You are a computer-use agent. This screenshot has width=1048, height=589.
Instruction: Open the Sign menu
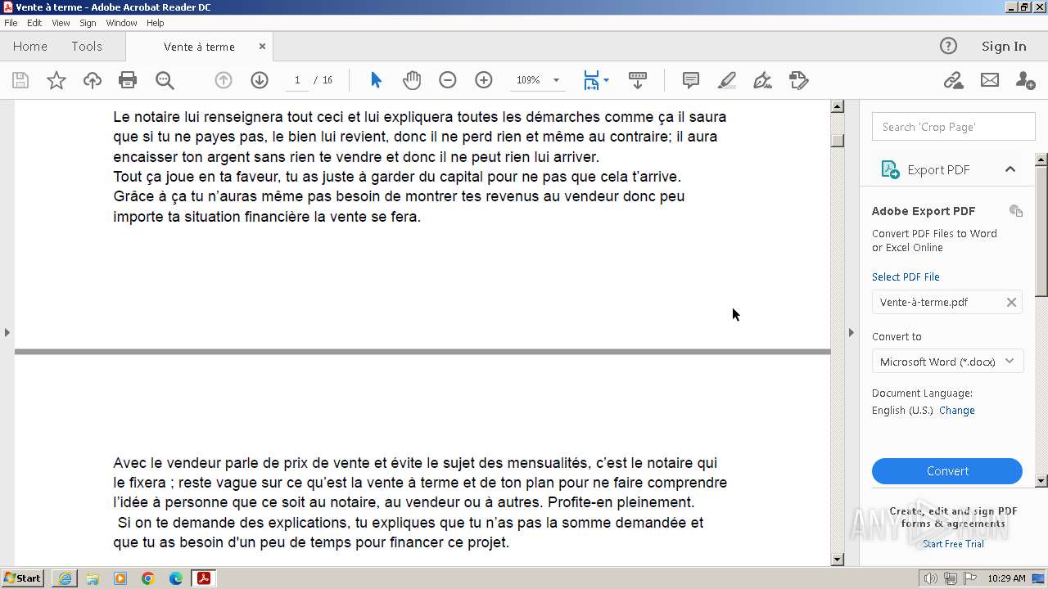click(88, 23)
